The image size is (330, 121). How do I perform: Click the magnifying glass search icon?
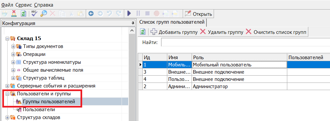(44, 14)
